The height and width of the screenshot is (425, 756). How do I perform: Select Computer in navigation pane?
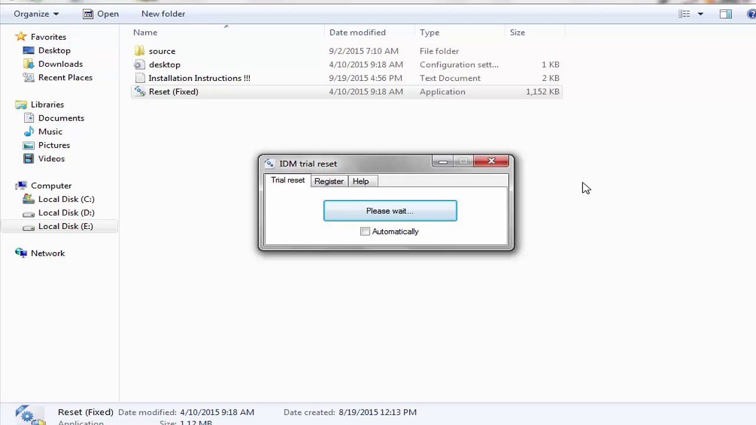pos(51,185)
